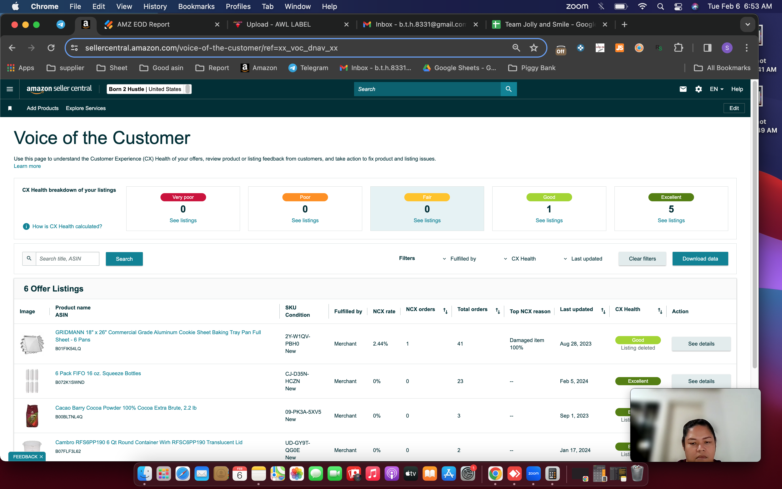Click the pinned Telegram tab icon
This screenshot has height=489, width=782.
pos(61,24)
